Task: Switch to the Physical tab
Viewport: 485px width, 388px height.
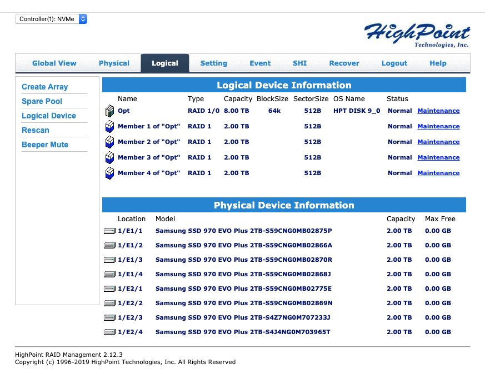Action: click(114, 63)
